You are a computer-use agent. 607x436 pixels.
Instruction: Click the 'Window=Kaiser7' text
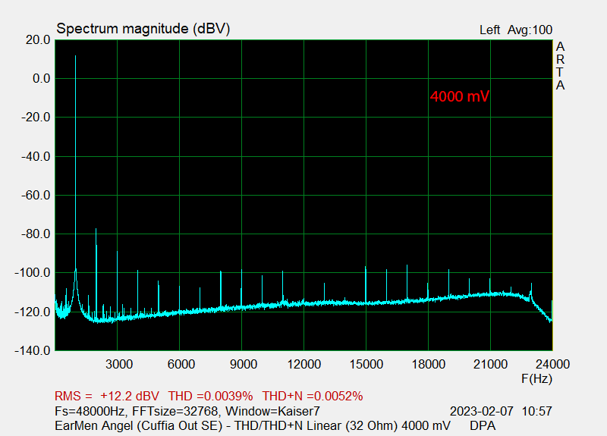coord(273,411)
